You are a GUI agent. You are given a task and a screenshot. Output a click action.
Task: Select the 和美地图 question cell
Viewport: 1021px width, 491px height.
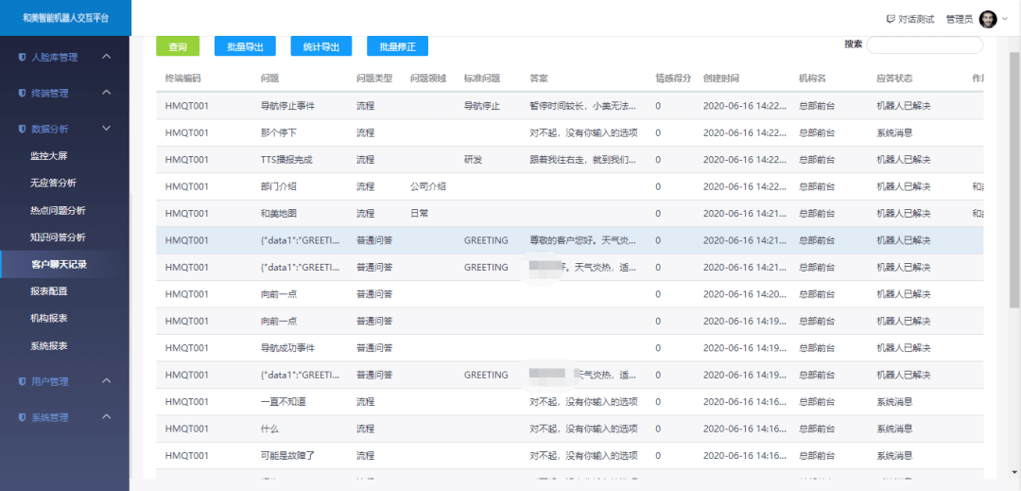[x=279, y=214]
